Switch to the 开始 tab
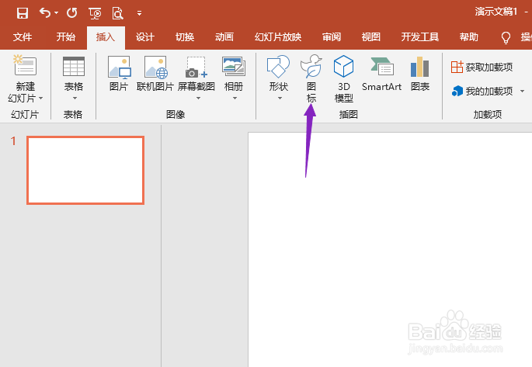This screenshot has height=367, width=532. point(66,36)
